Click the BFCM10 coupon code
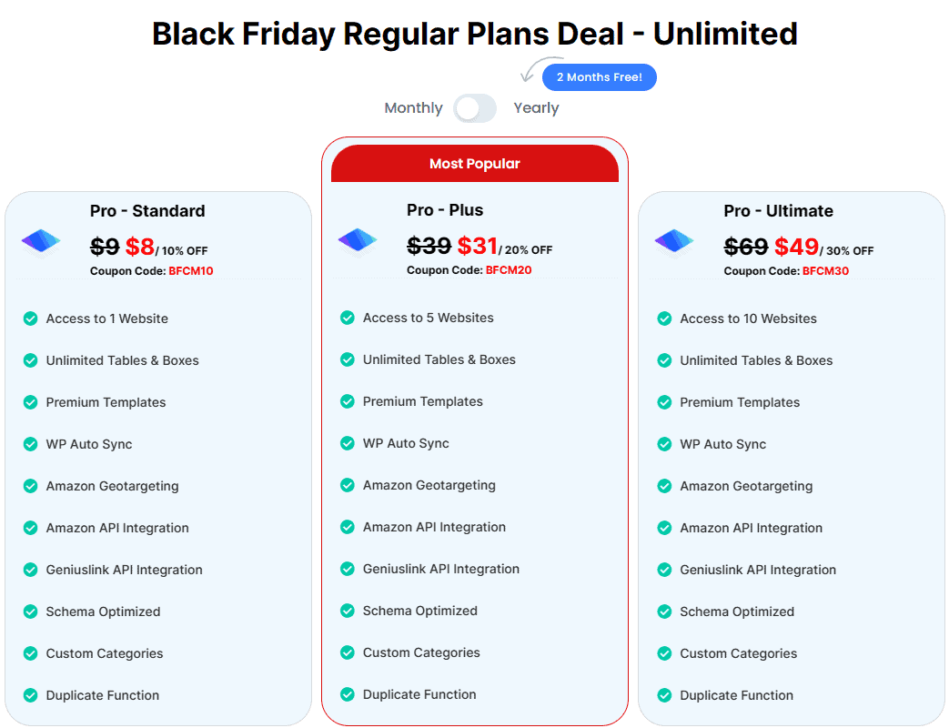 tap(191, 271)
